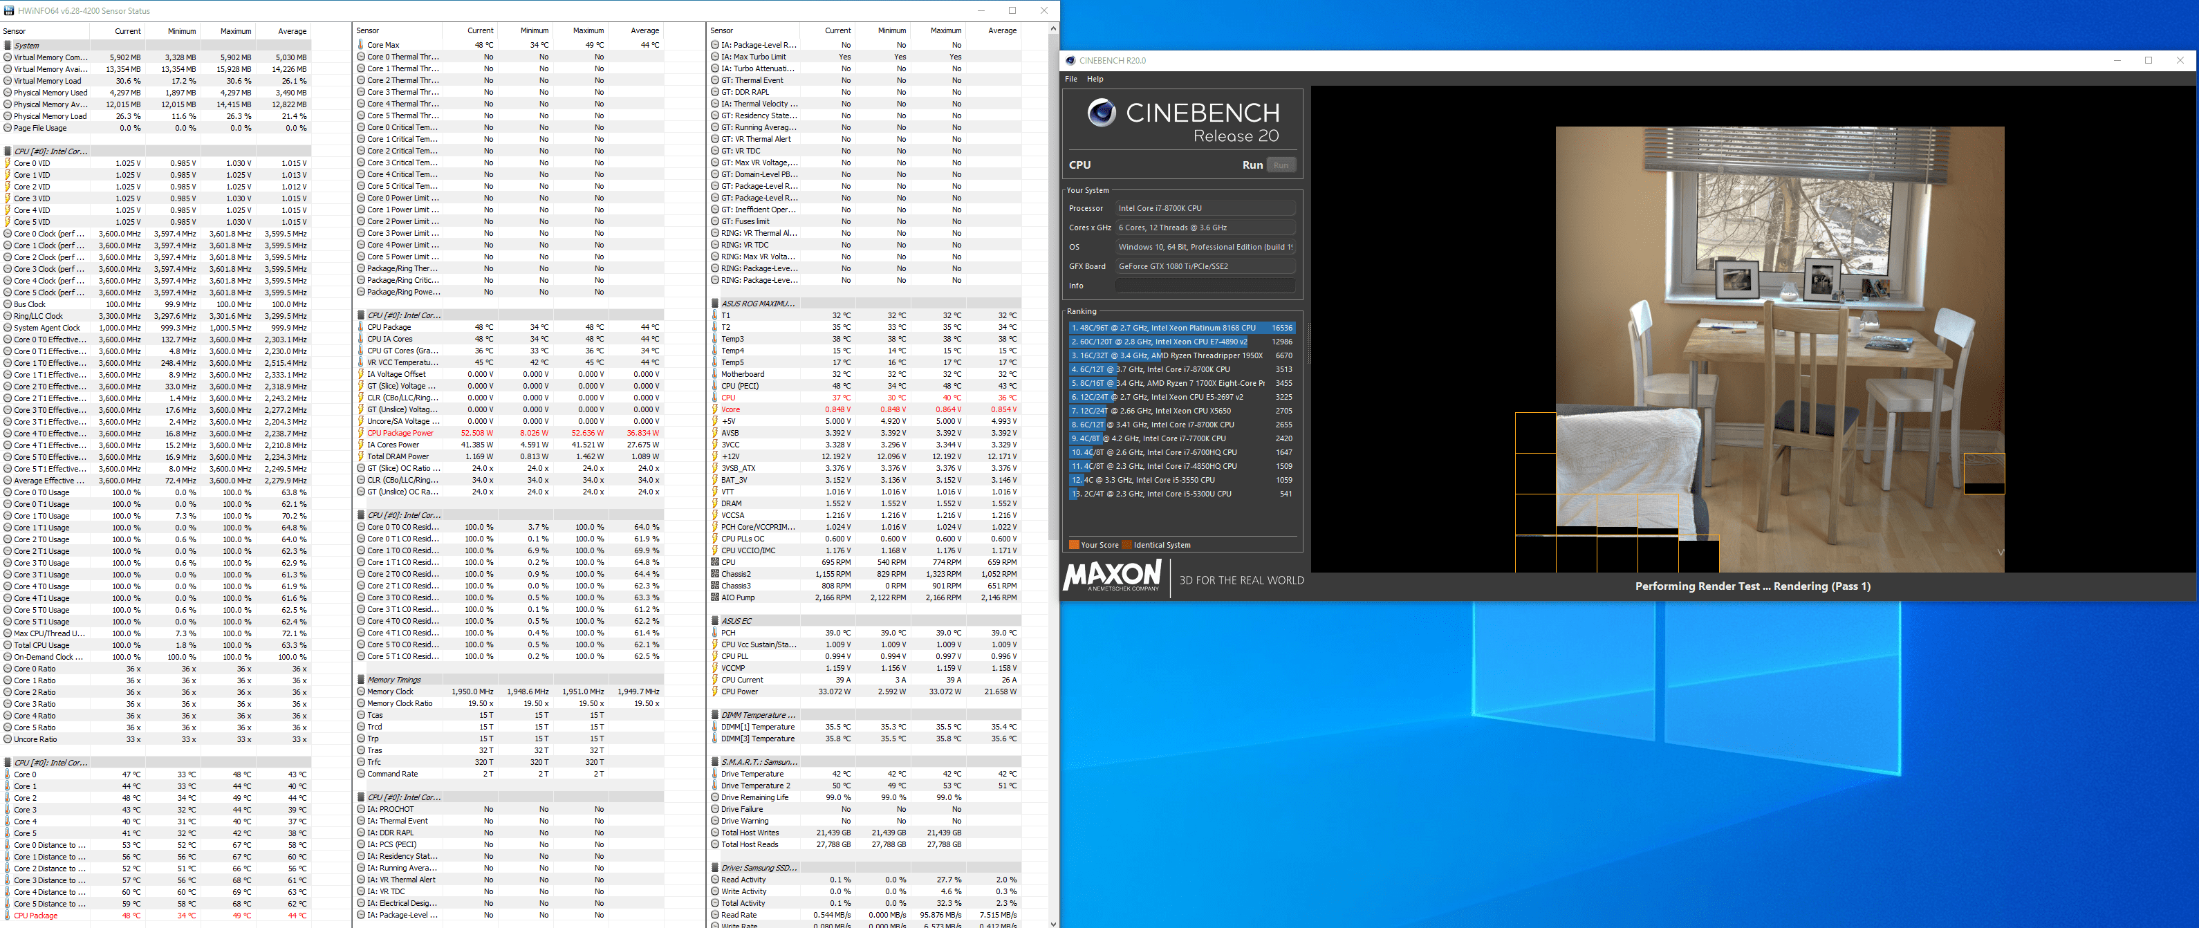Click the Identical System color swatch
Screen dimensions: 2199x928
[x=1127, y=546]
